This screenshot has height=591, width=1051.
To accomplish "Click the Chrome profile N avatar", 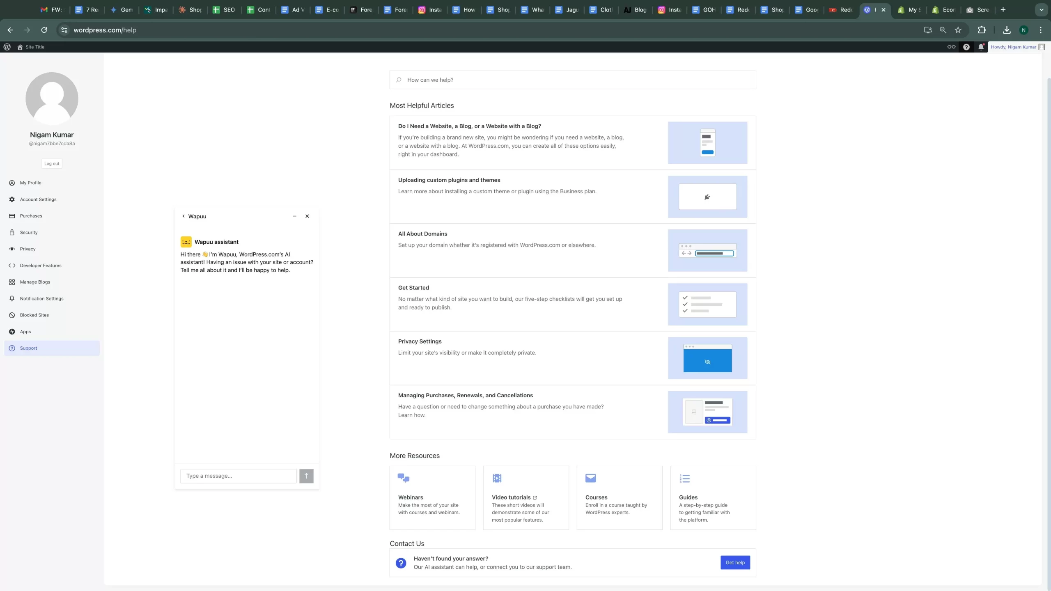I will (x=1023, y=30).
